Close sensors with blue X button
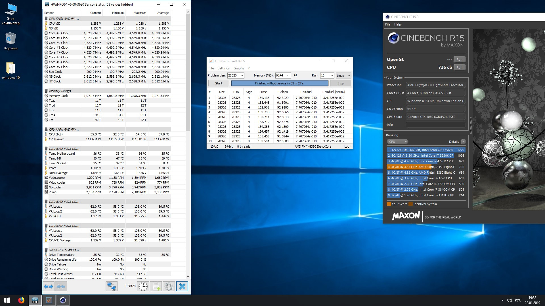The image size is (545, 306). pyautogui.click(x=182, y=286)
